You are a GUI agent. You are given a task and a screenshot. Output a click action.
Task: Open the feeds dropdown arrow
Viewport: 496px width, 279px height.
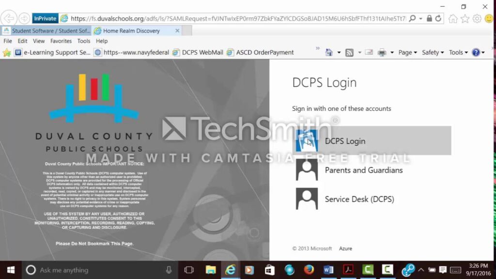click(x=359, y=52)
